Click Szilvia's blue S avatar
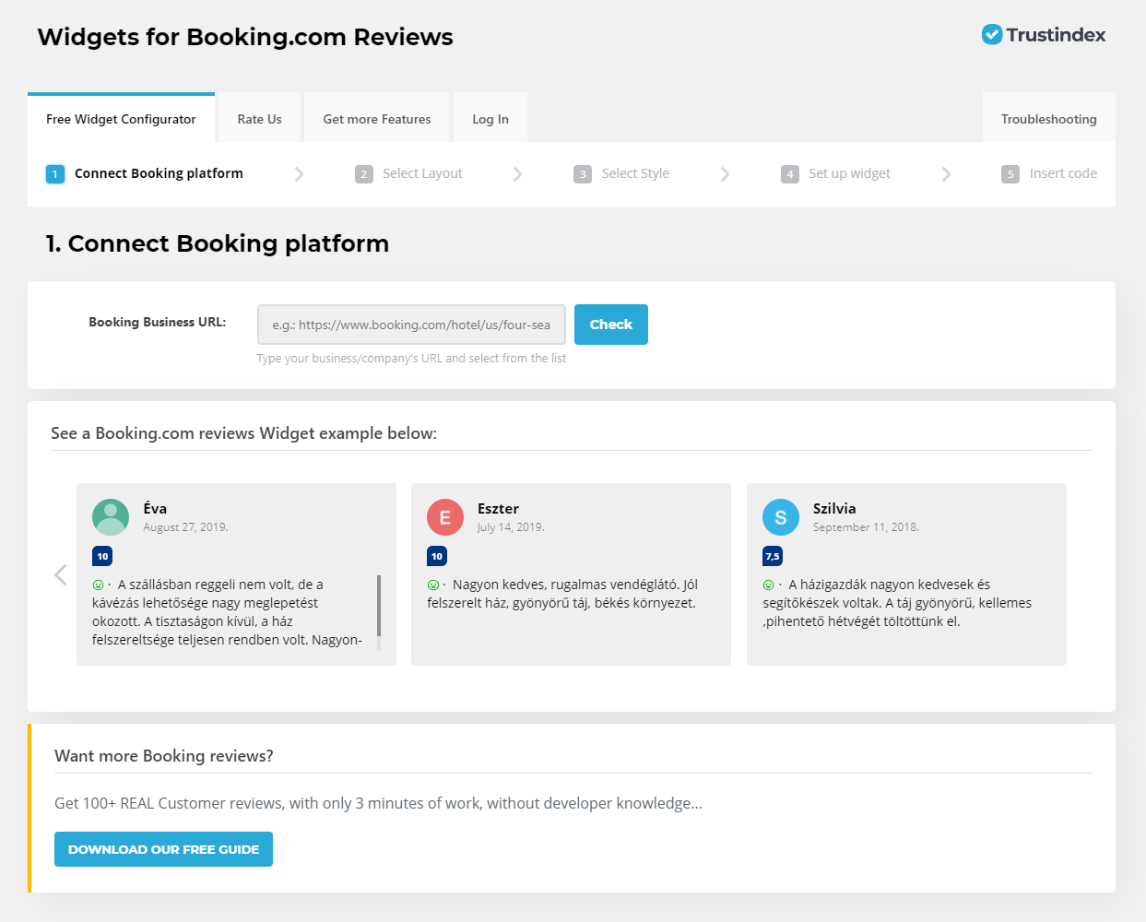 pos(781,517)
